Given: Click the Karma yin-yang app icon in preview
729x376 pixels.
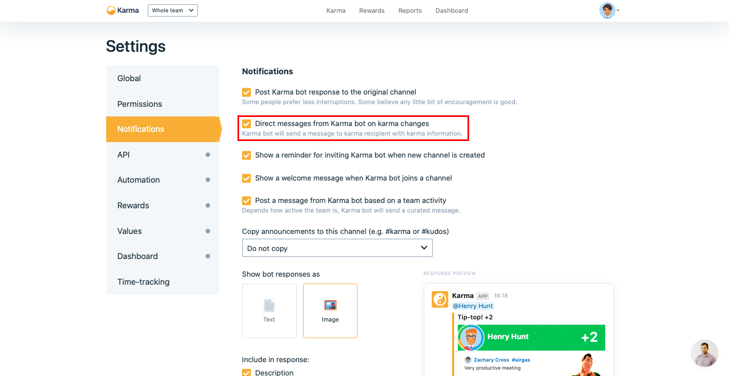Looking at the screenshot, I should tap(440, 299).
